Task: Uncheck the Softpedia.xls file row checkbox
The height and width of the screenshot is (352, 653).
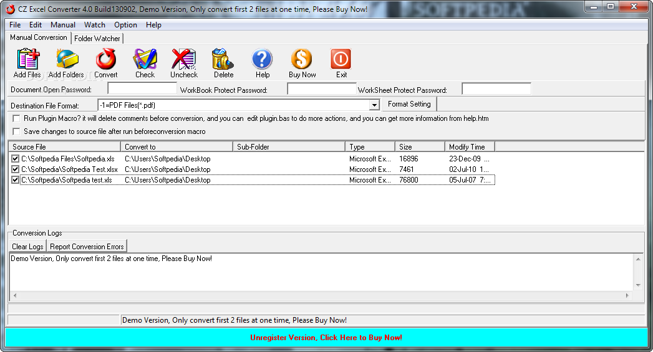Action: pos(16,158)
